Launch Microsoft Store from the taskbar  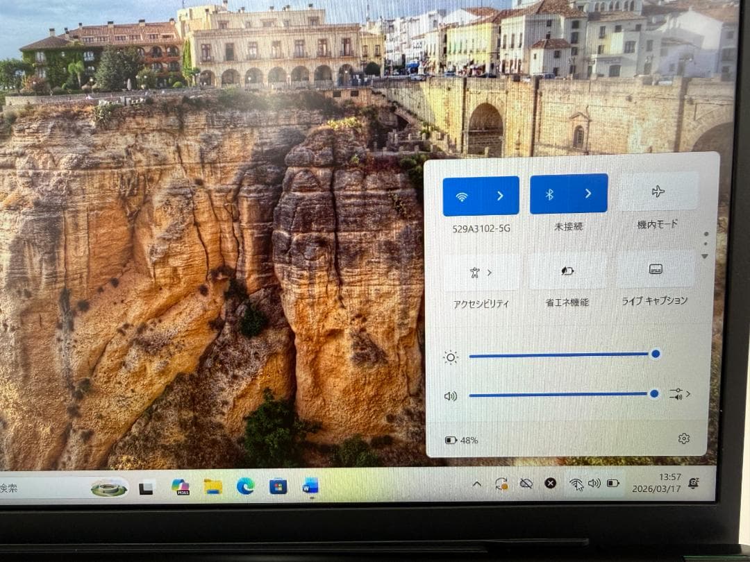[278, 486]
